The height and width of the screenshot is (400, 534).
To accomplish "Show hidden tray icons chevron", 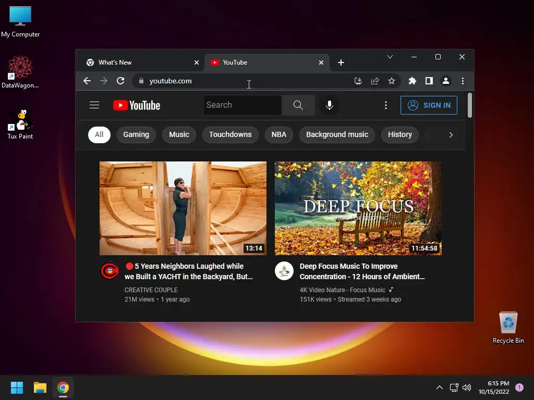I will tap(440, 387).
